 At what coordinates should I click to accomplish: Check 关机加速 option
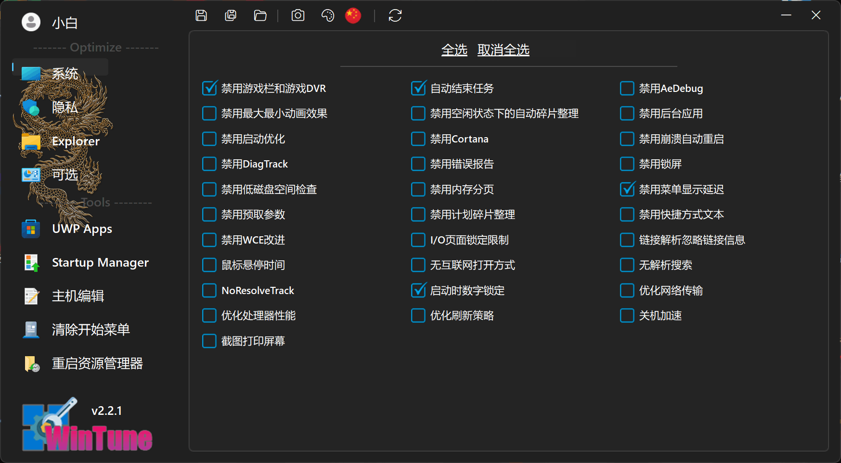point(627,316)
